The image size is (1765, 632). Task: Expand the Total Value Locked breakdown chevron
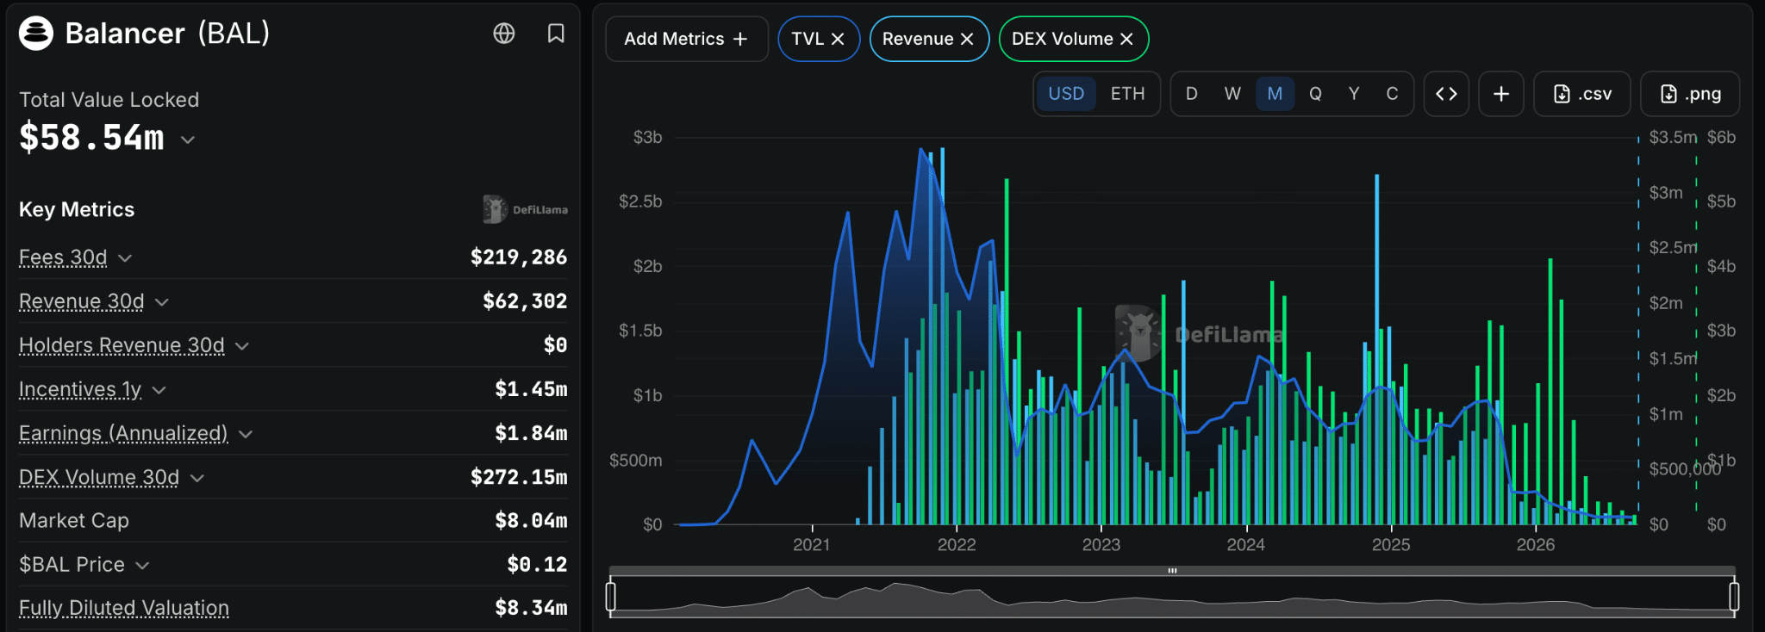188,139
